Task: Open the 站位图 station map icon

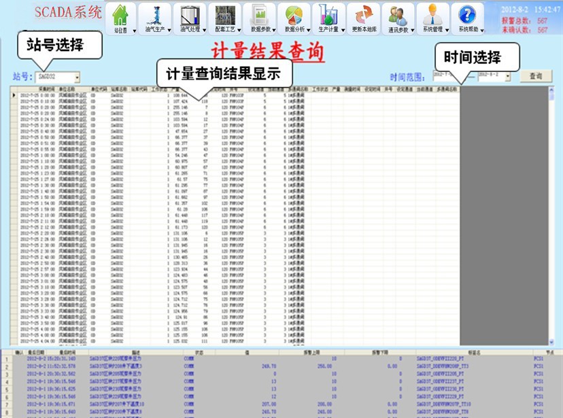Action: click(x=120, y=16)
